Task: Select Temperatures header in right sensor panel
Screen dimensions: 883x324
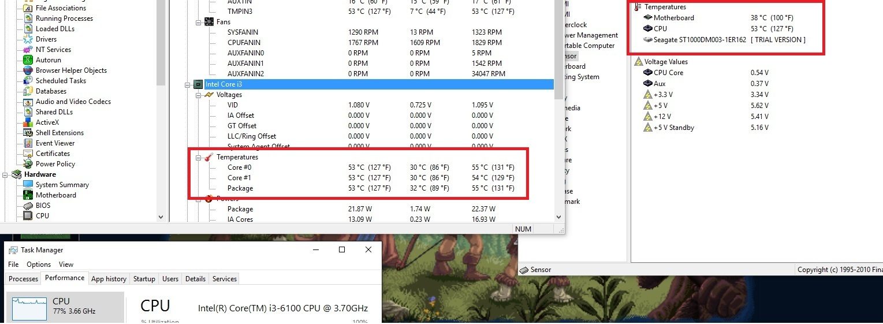Action: point(665,7)
